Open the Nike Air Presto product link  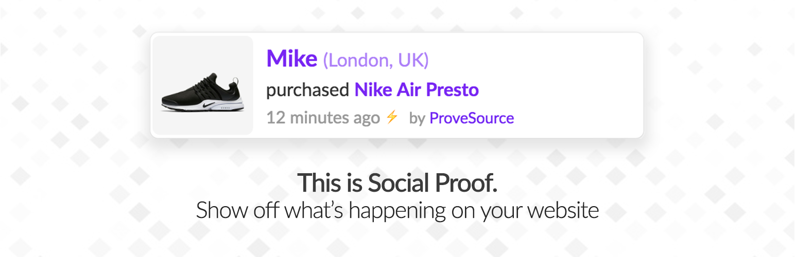point(417,90)
